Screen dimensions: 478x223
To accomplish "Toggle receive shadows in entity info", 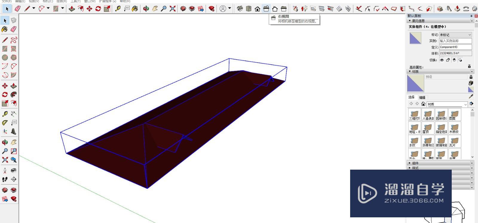I will point(454,60).
